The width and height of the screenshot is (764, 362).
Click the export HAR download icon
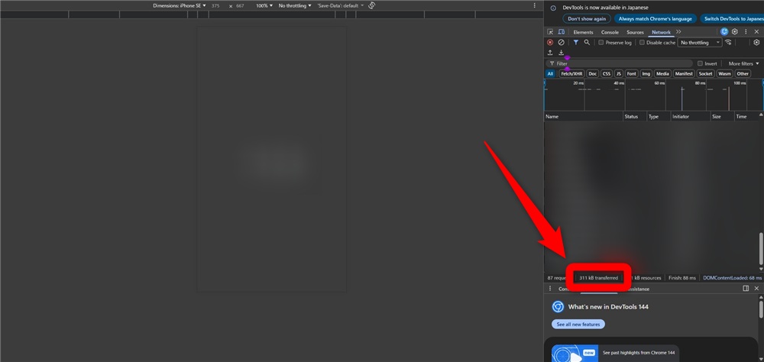point(561,53)
